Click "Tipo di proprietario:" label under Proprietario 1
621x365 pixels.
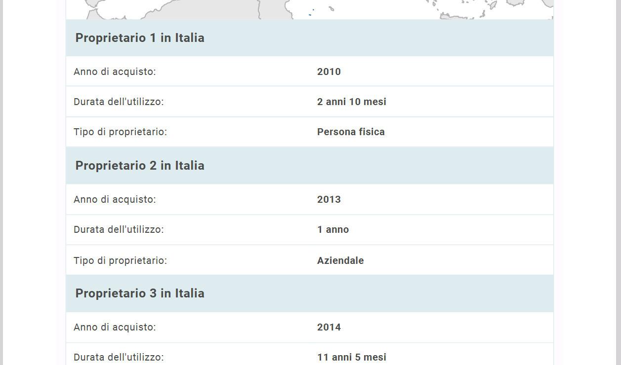120,132
